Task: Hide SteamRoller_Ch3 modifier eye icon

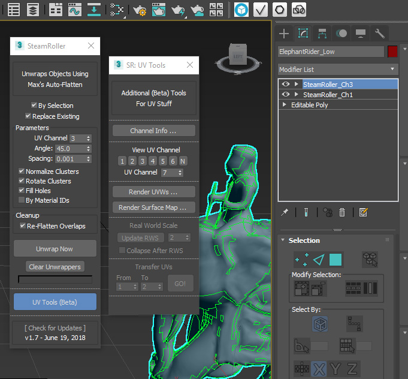Action: click(286, 84)
